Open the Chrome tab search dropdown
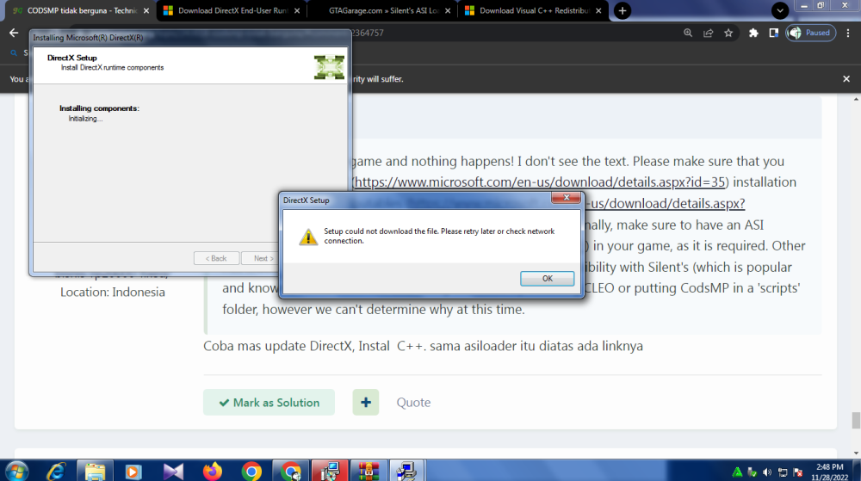The width and height of the screenshot is (861, 481). point(780,10)
